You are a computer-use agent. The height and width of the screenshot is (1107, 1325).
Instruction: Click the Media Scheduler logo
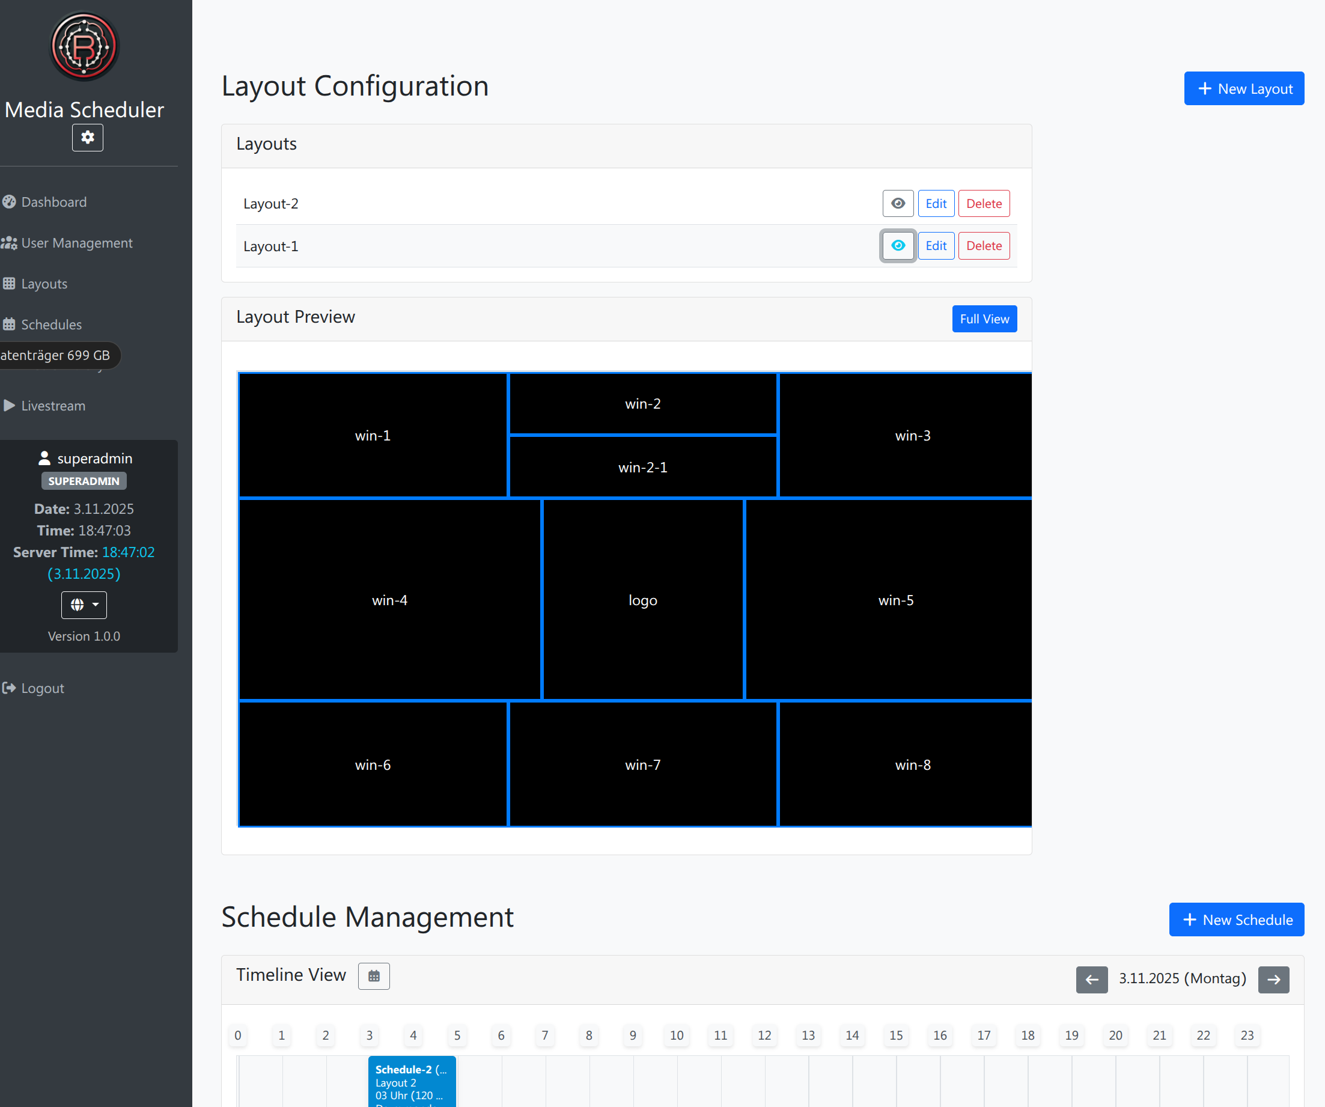(84, 46)
